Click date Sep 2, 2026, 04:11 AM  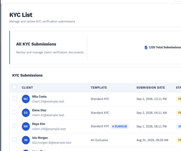click(151, 113)
